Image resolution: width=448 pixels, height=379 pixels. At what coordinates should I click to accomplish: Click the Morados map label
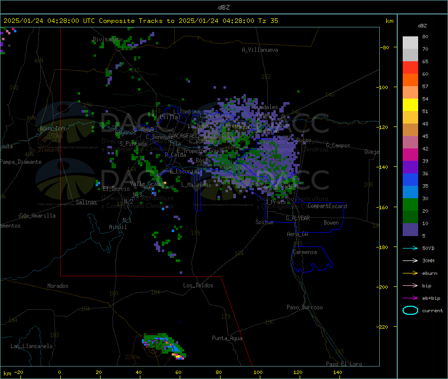tap(58, 286)
